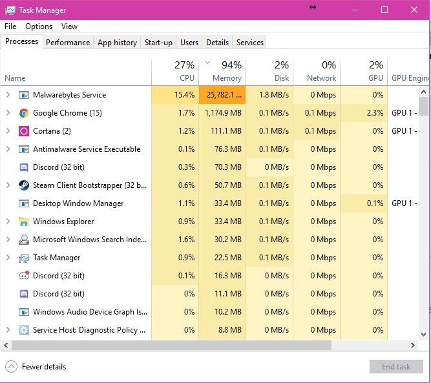Switch to the Details tab

coord(217,43)
